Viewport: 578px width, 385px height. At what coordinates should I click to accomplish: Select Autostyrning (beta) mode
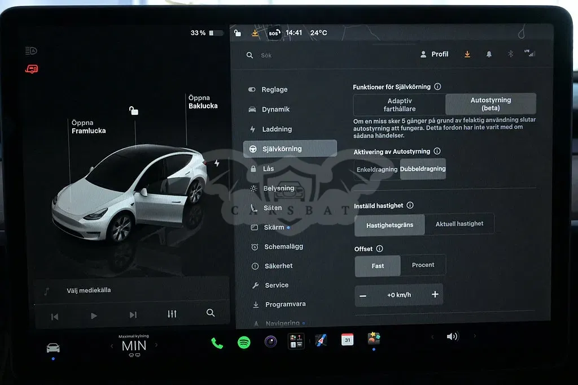click(x=491, y=103)
